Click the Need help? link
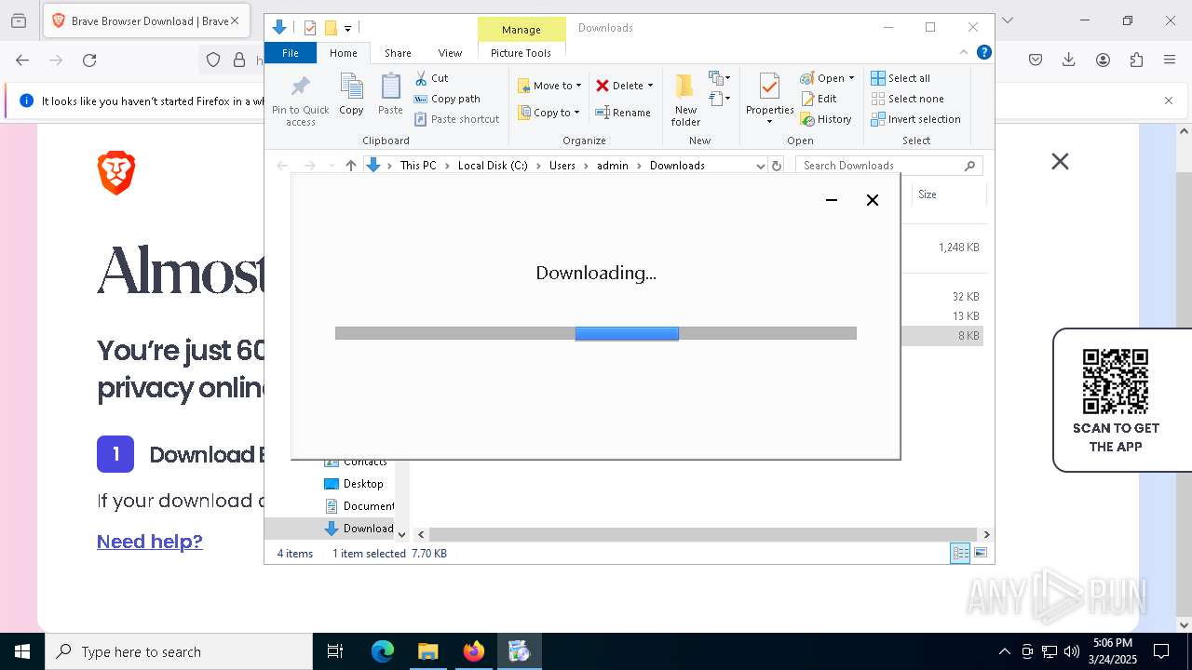The width and height of the screenshot is (1192, 670). (150, 542)
